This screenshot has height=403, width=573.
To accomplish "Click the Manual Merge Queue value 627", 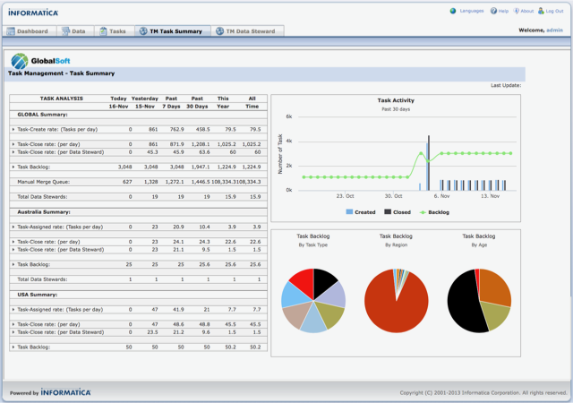I will [x=127, y=182].
